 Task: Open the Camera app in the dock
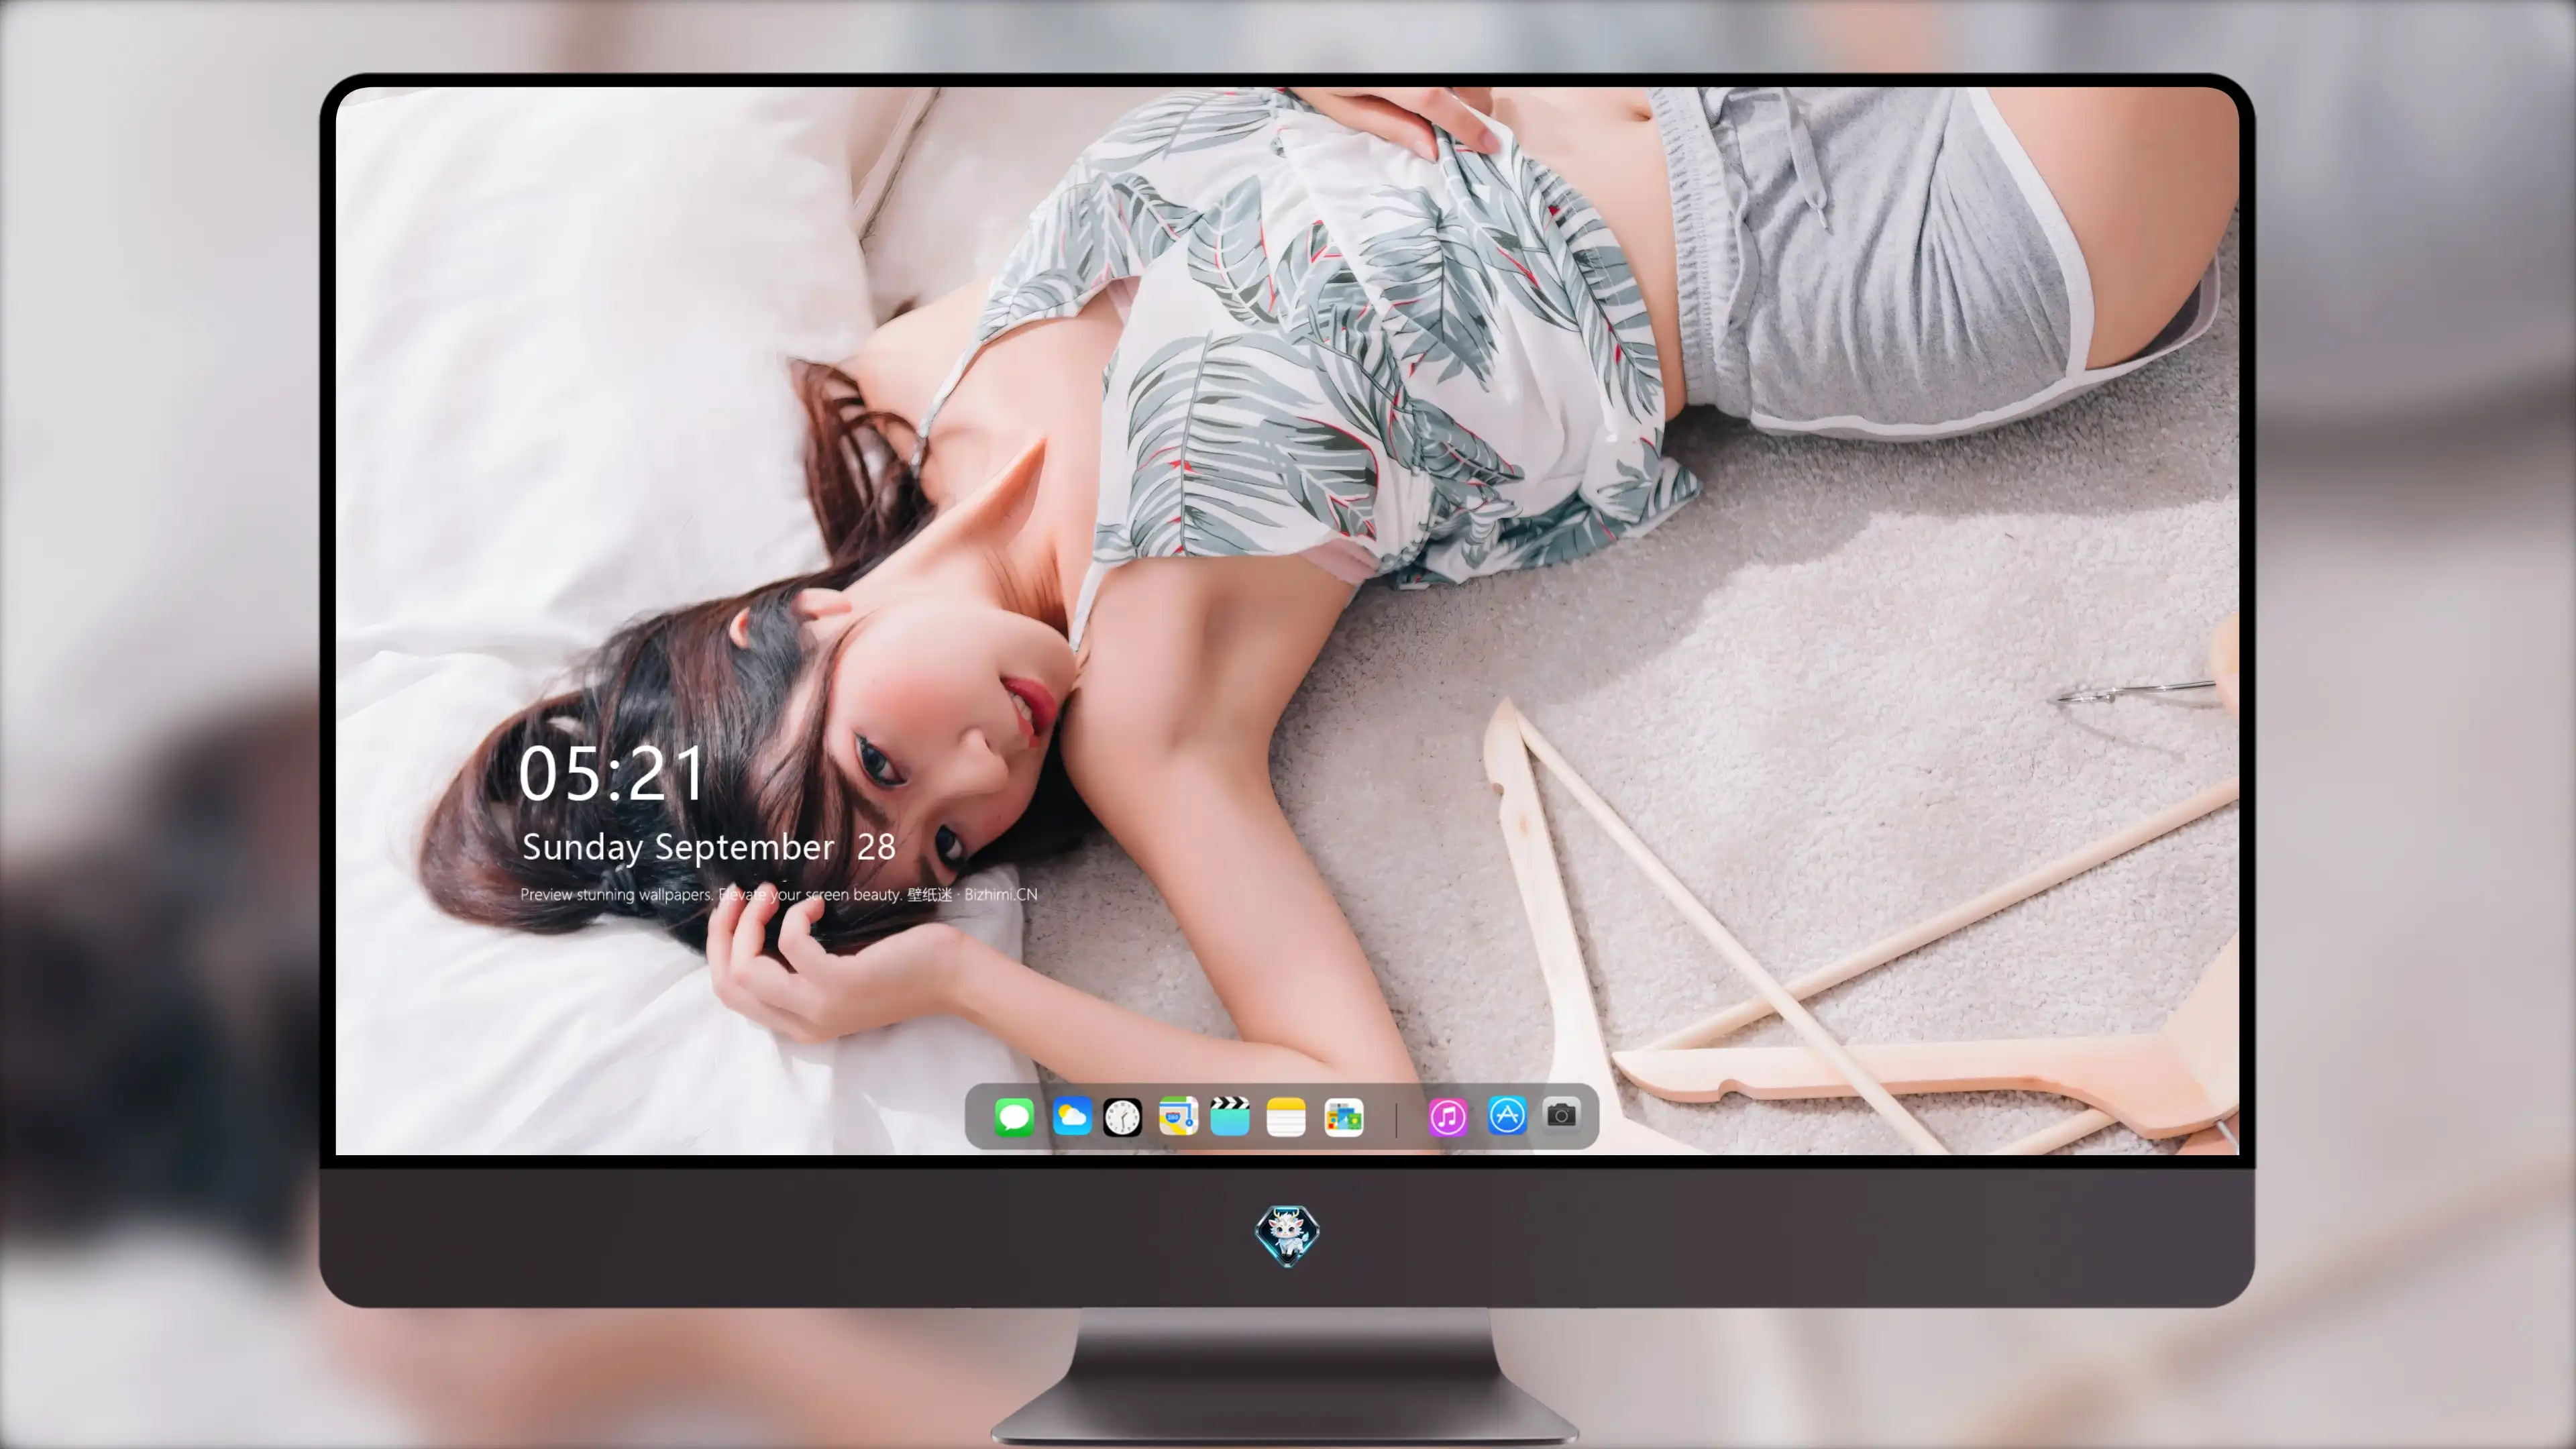tap(1561, 1115)
